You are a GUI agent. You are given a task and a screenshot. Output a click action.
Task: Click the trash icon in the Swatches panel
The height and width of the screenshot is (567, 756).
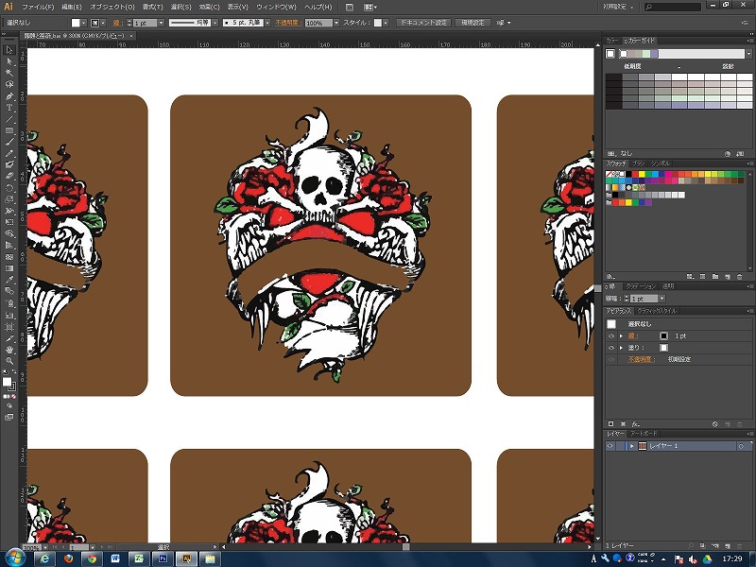tap(739, 277)
